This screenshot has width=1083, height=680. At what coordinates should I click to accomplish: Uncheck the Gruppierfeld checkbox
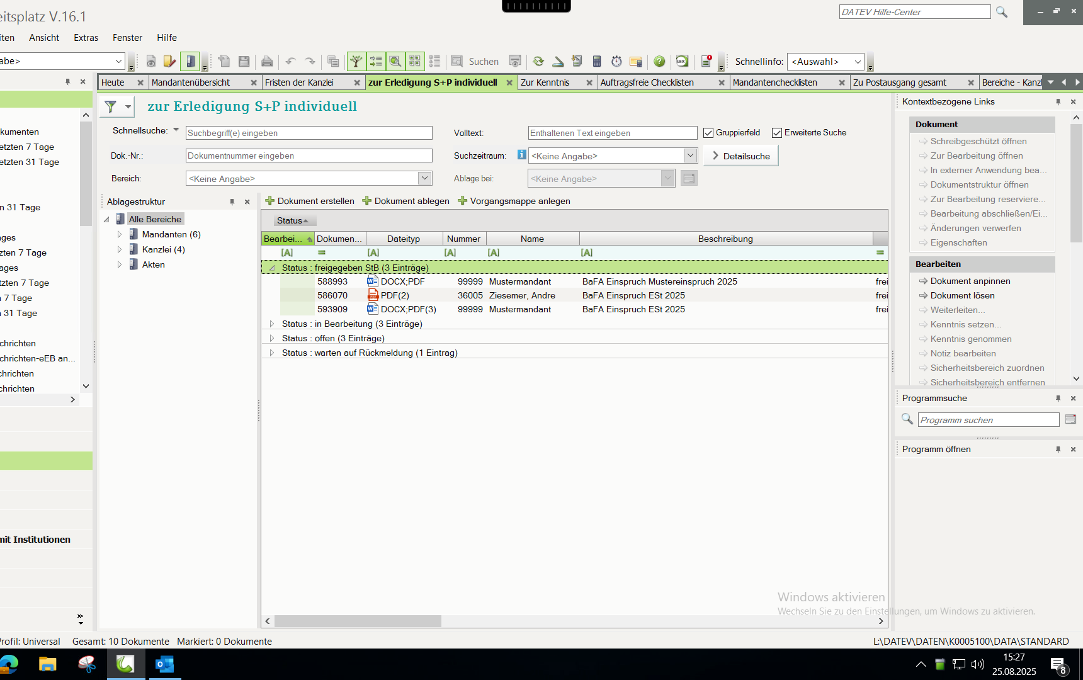[x=708, y=133]
